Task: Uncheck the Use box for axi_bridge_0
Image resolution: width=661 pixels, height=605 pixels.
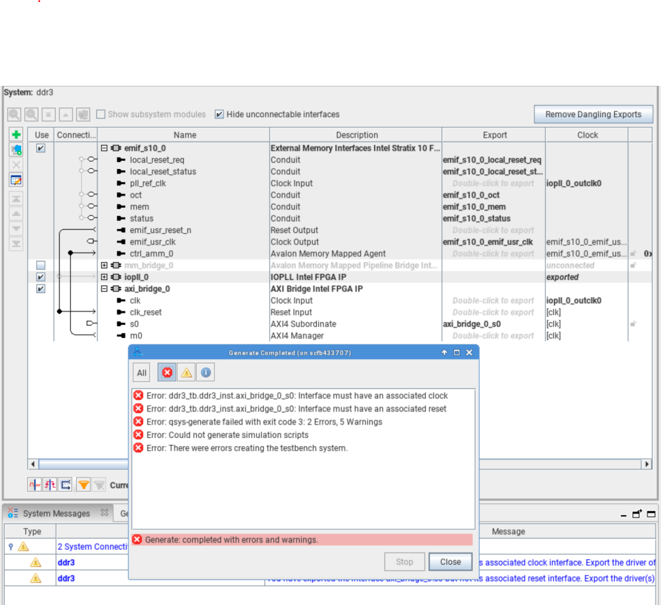Action: 41,289
